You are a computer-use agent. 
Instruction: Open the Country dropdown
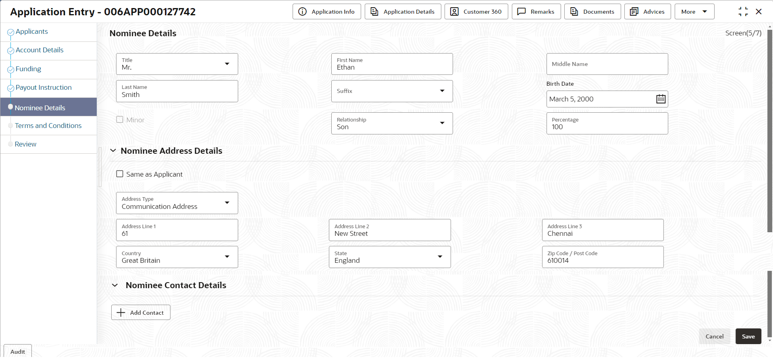pyautogui.click(x=177, y=257)
